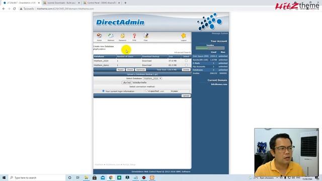Open Cortana circle icon on taskbar

69,177
